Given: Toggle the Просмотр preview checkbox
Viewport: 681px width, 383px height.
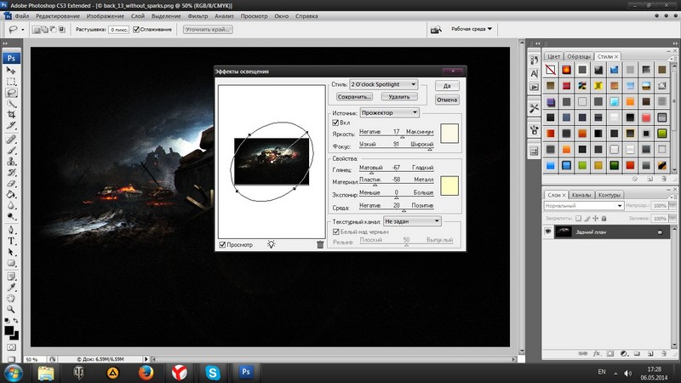Looking at the screenshot, I should [223, 244].
